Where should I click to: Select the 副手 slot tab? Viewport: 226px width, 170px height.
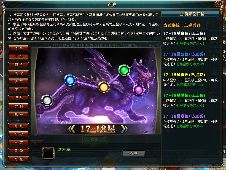tap(18, 65)
